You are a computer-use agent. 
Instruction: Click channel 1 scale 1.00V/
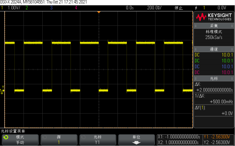pos(14,8)
